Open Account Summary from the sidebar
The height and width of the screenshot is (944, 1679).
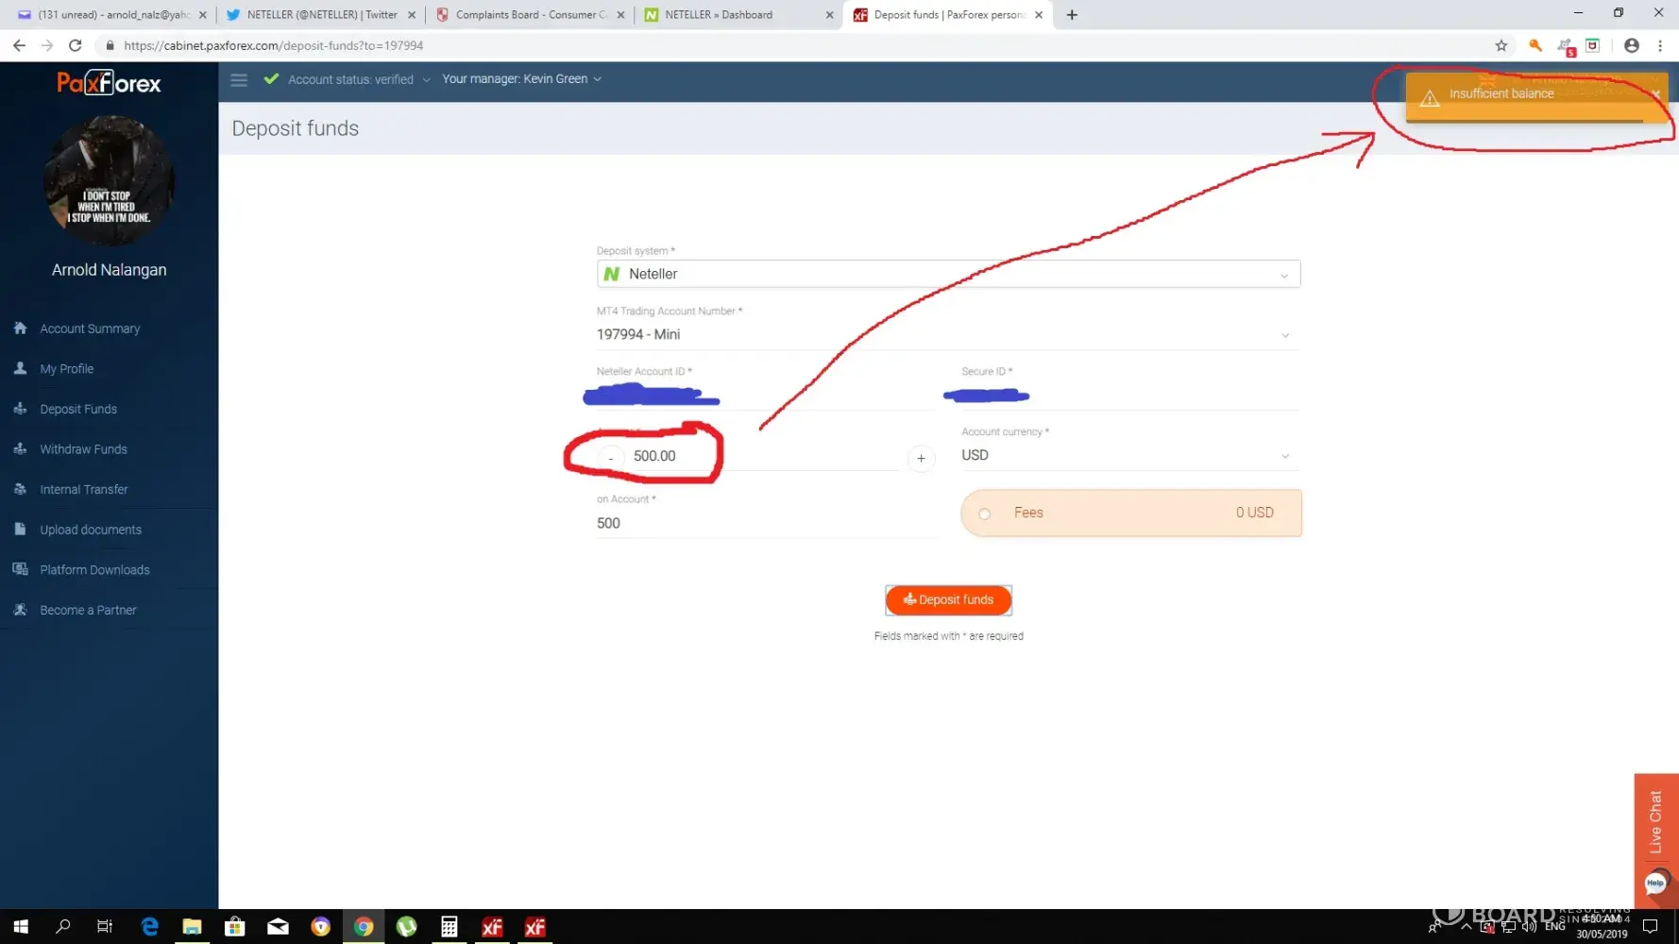(x=90, y=329)
